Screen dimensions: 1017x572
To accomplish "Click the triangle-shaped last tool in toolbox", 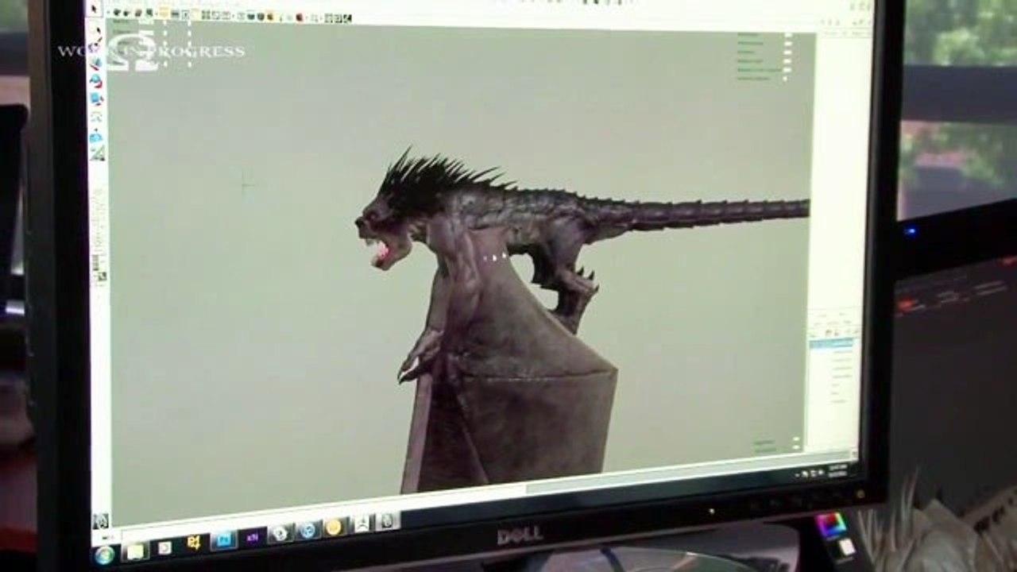I will (97, 153).
